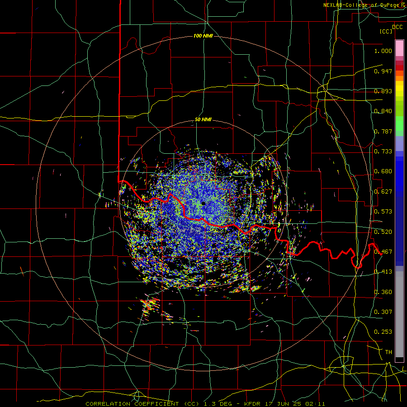Click the 0.467 scale value
The image size is (407, 407).
pos(383,252)
